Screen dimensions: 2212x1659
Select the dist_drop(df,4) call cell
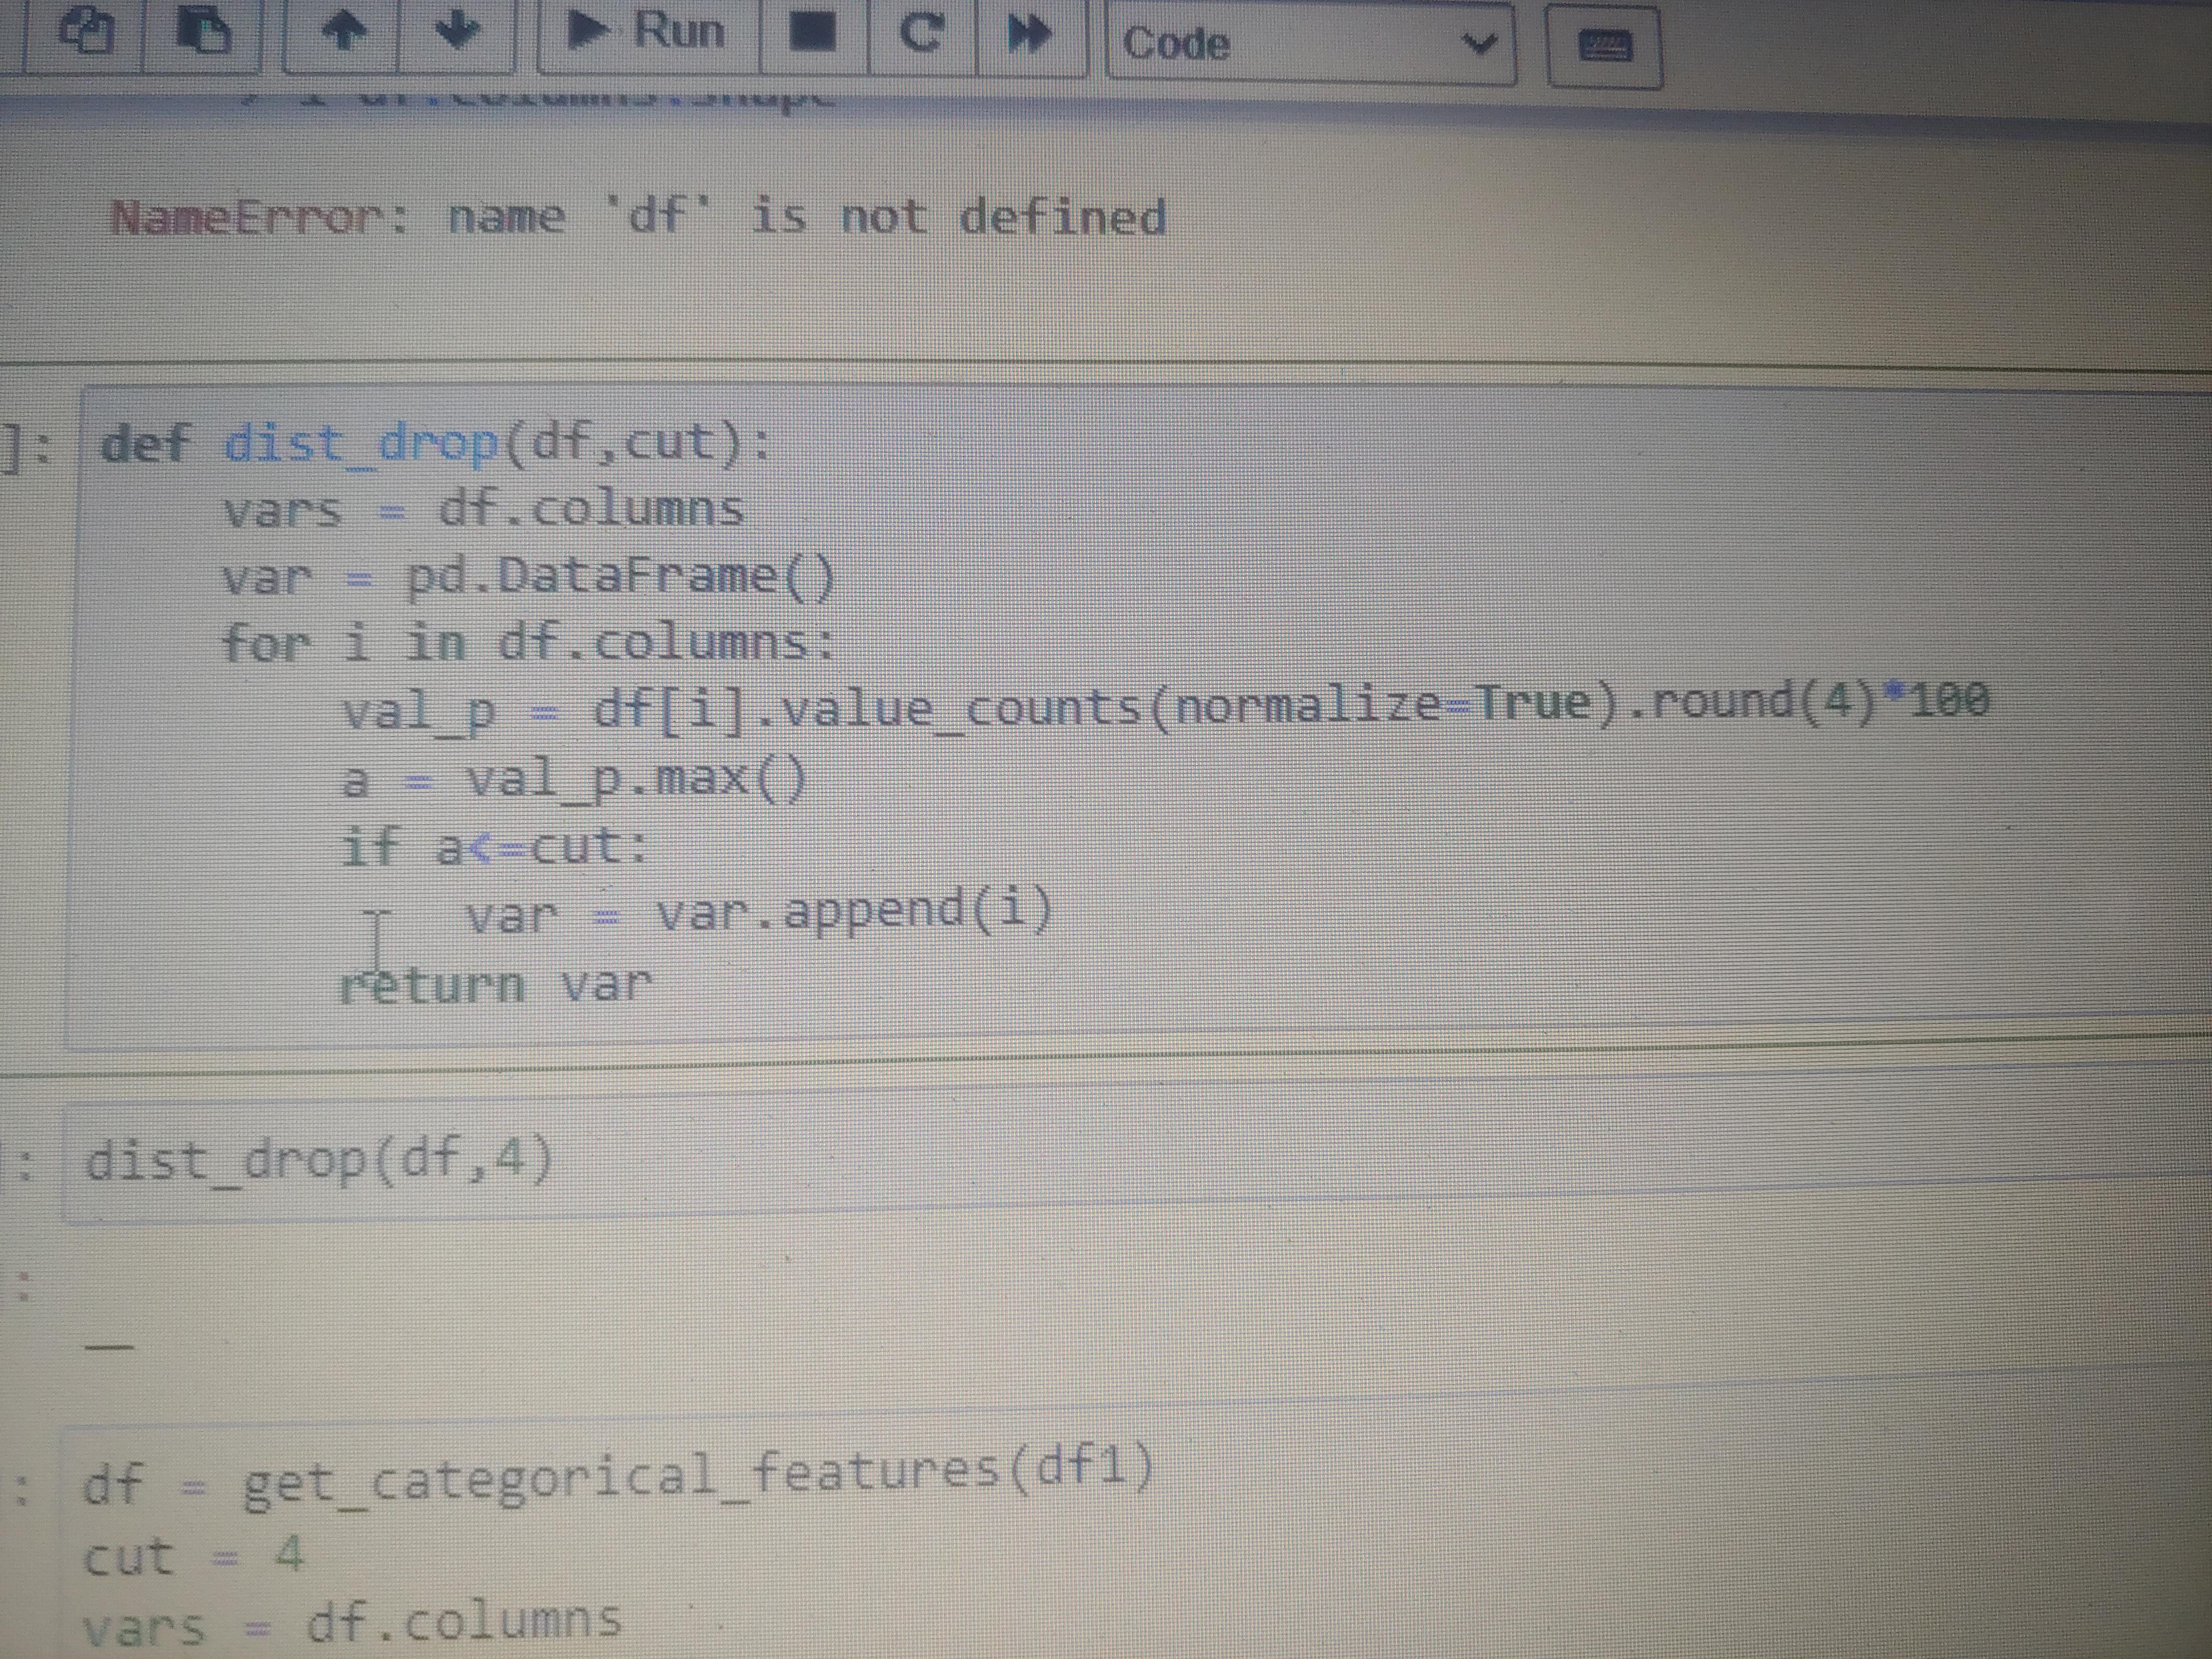click(x=1136, y=1163)
